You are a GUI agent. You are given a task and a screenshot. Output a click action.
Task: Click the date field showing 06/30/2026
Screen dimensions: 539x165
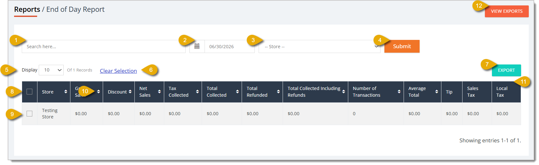point(229,47)
